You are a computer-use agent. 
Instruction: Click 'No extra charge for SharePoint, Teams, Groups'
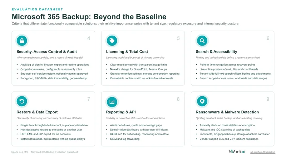[x=138, y=69]
